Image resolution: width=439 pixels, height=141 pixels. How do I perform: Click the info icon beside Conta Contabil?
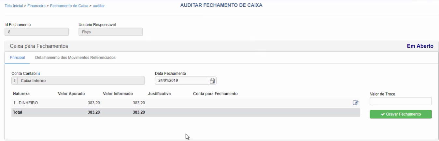[39, 73]
